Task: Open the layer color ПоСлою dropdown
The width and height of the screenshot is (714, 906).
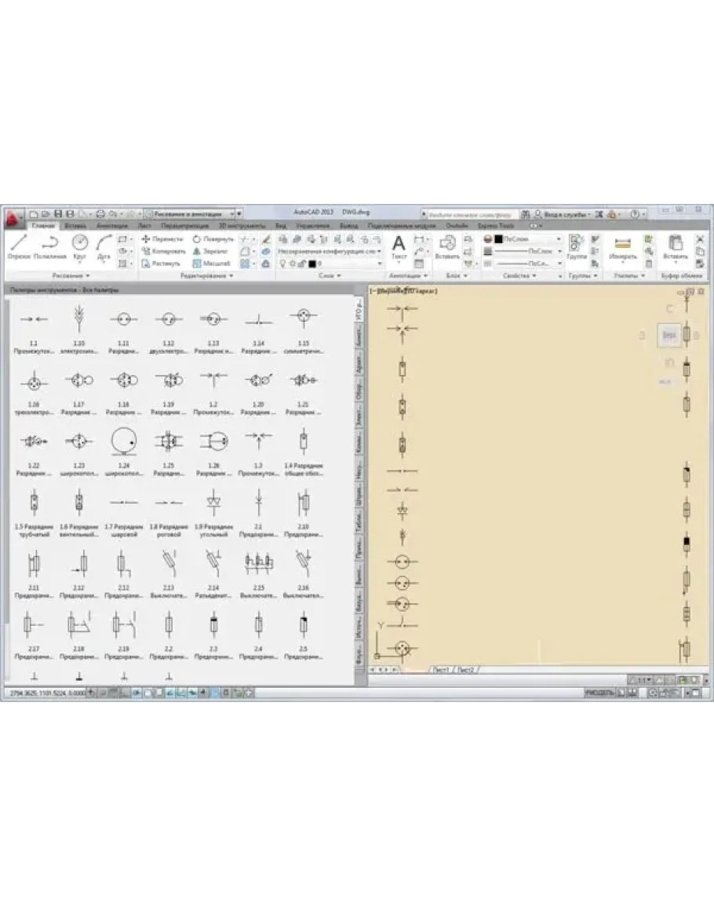Action: [x=524, y=238]
